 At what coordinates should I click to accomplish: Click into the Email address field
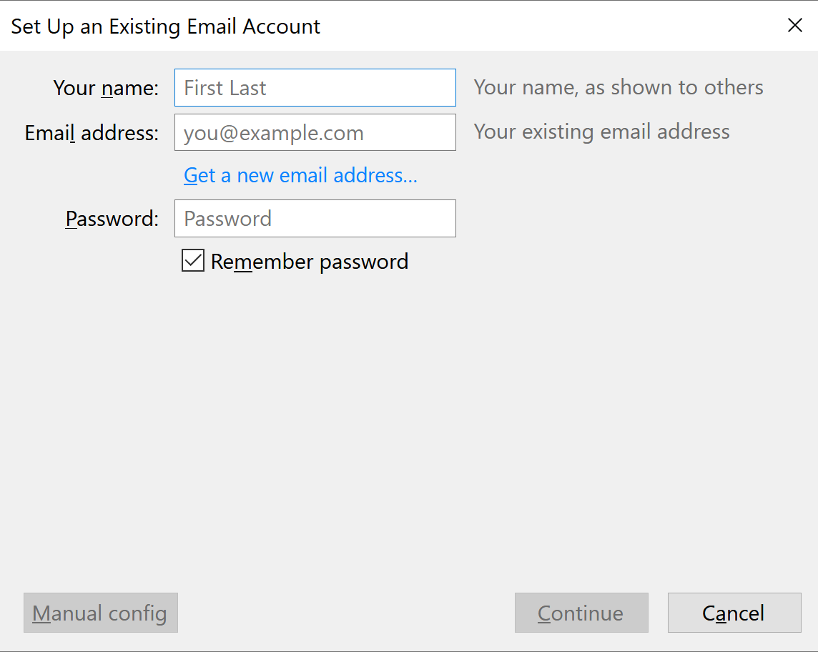(315, 132)
